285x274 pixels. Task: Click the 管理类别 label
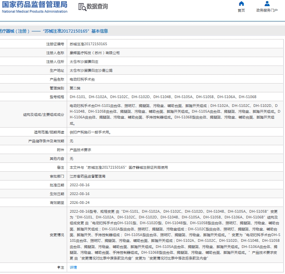pos(57,88)
